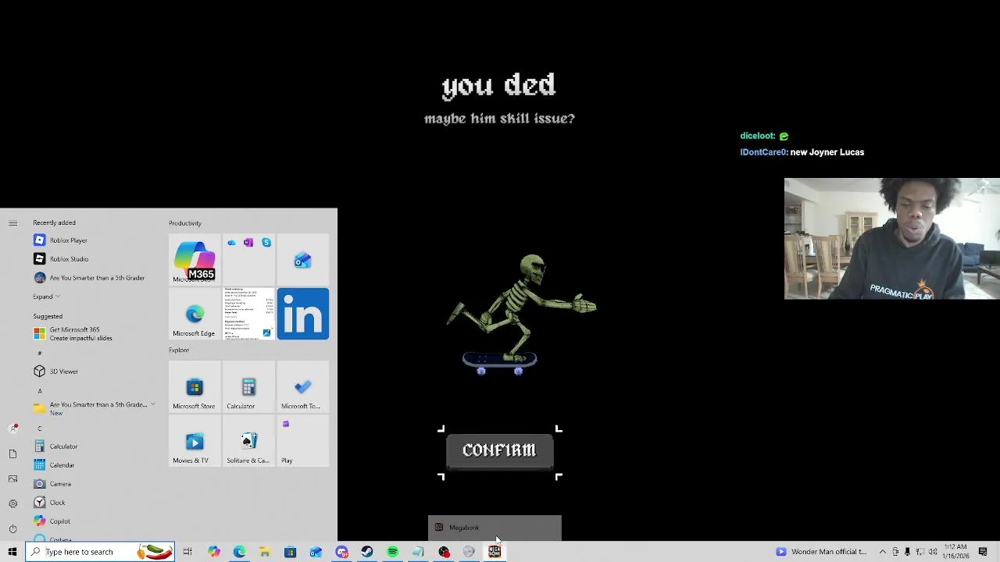Image resolution: width=1000 pixels, height=562 pixels.
Task: Open the Microsoft Store tile
Action: click(195, 386)
